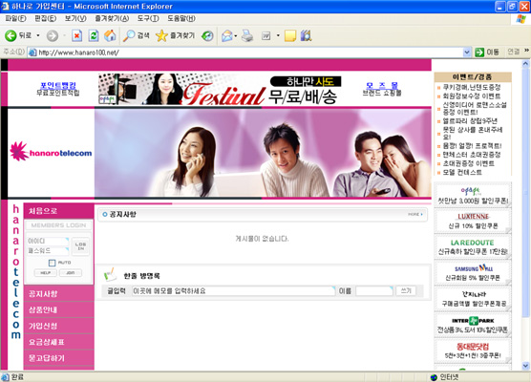The height and width of the screenshot is (382, 531).
Task: Go back with the Back toolbar button
Action: pyautogui.click(x=17, y=35)
